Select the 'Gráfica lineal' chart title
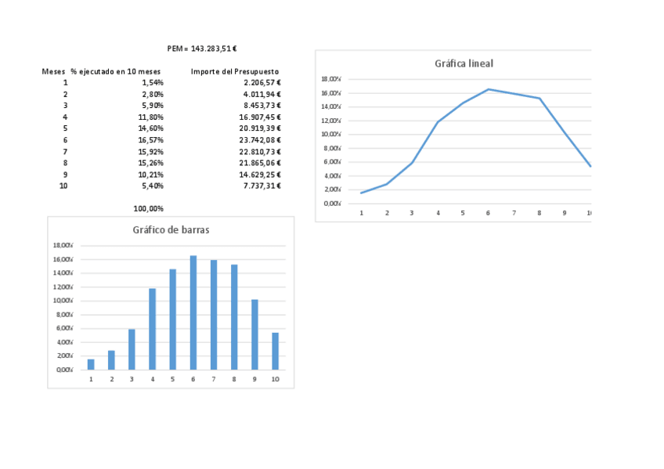 pos(464,63)
